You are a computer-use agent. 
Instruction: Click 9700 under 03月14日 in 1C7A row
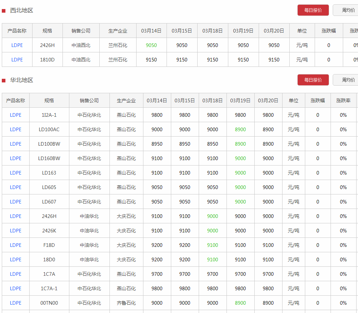[x=157, y=274]
